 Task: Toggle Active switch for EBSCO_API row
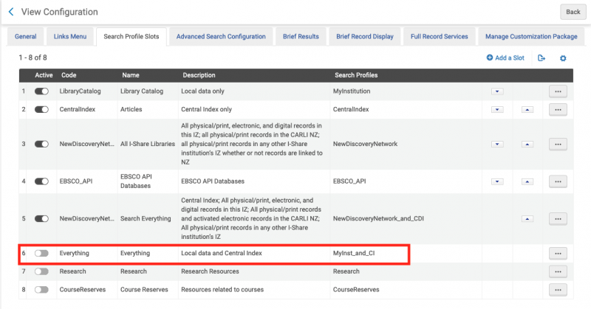tap(41, 181)
